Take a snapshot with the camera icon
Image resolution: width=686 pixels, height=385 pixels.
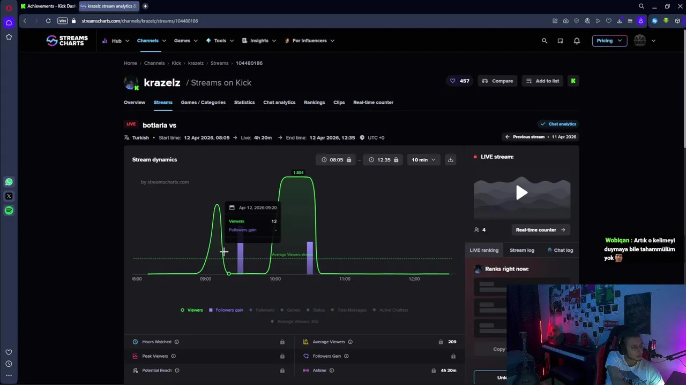(x=565, y=21)
